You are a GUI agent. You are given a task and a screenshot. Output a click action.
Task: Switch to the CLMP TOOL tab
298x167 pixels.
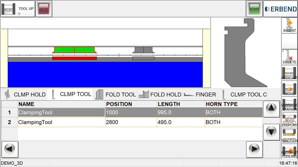click(70, 94)
